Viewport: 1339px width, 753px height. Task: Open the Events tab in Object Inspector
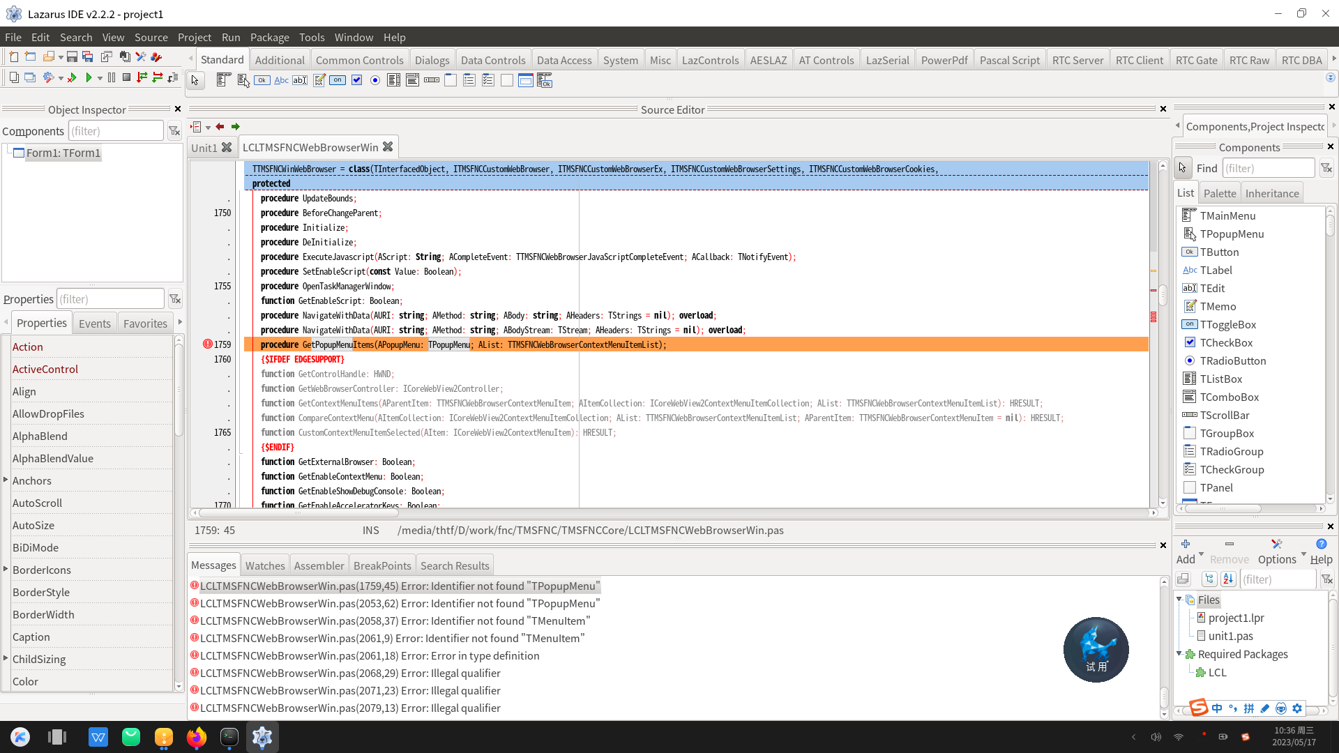[x=94, y=323]
